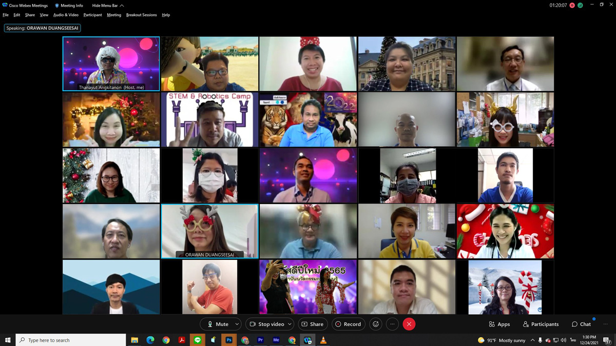Image resolution: width=616 pixels, height=346 pixels.
Task: Open the Chat panel
Action: [581, 324]
